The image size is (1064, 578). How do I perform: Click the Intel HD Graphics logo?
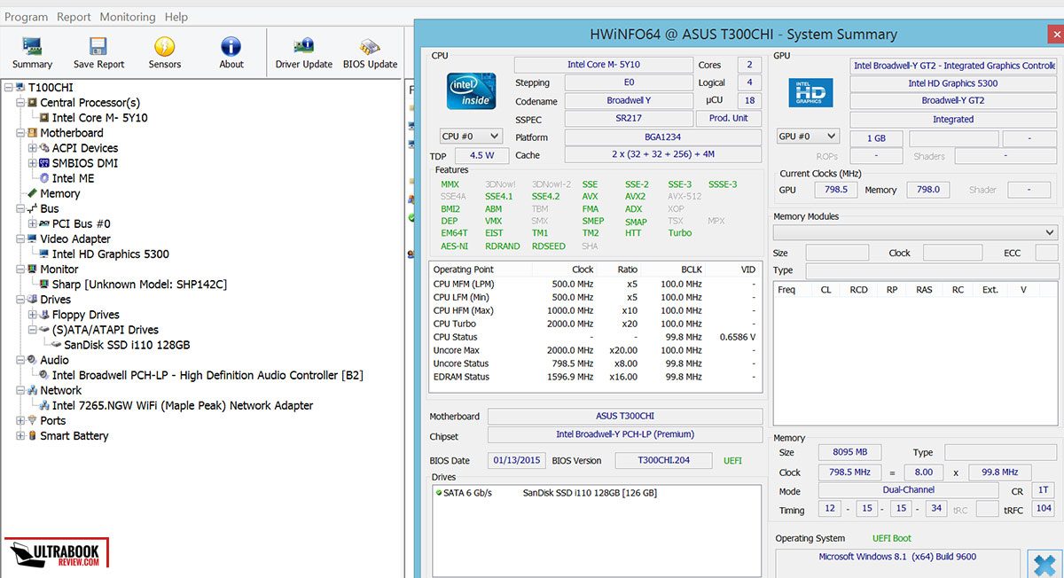(810, 93)
